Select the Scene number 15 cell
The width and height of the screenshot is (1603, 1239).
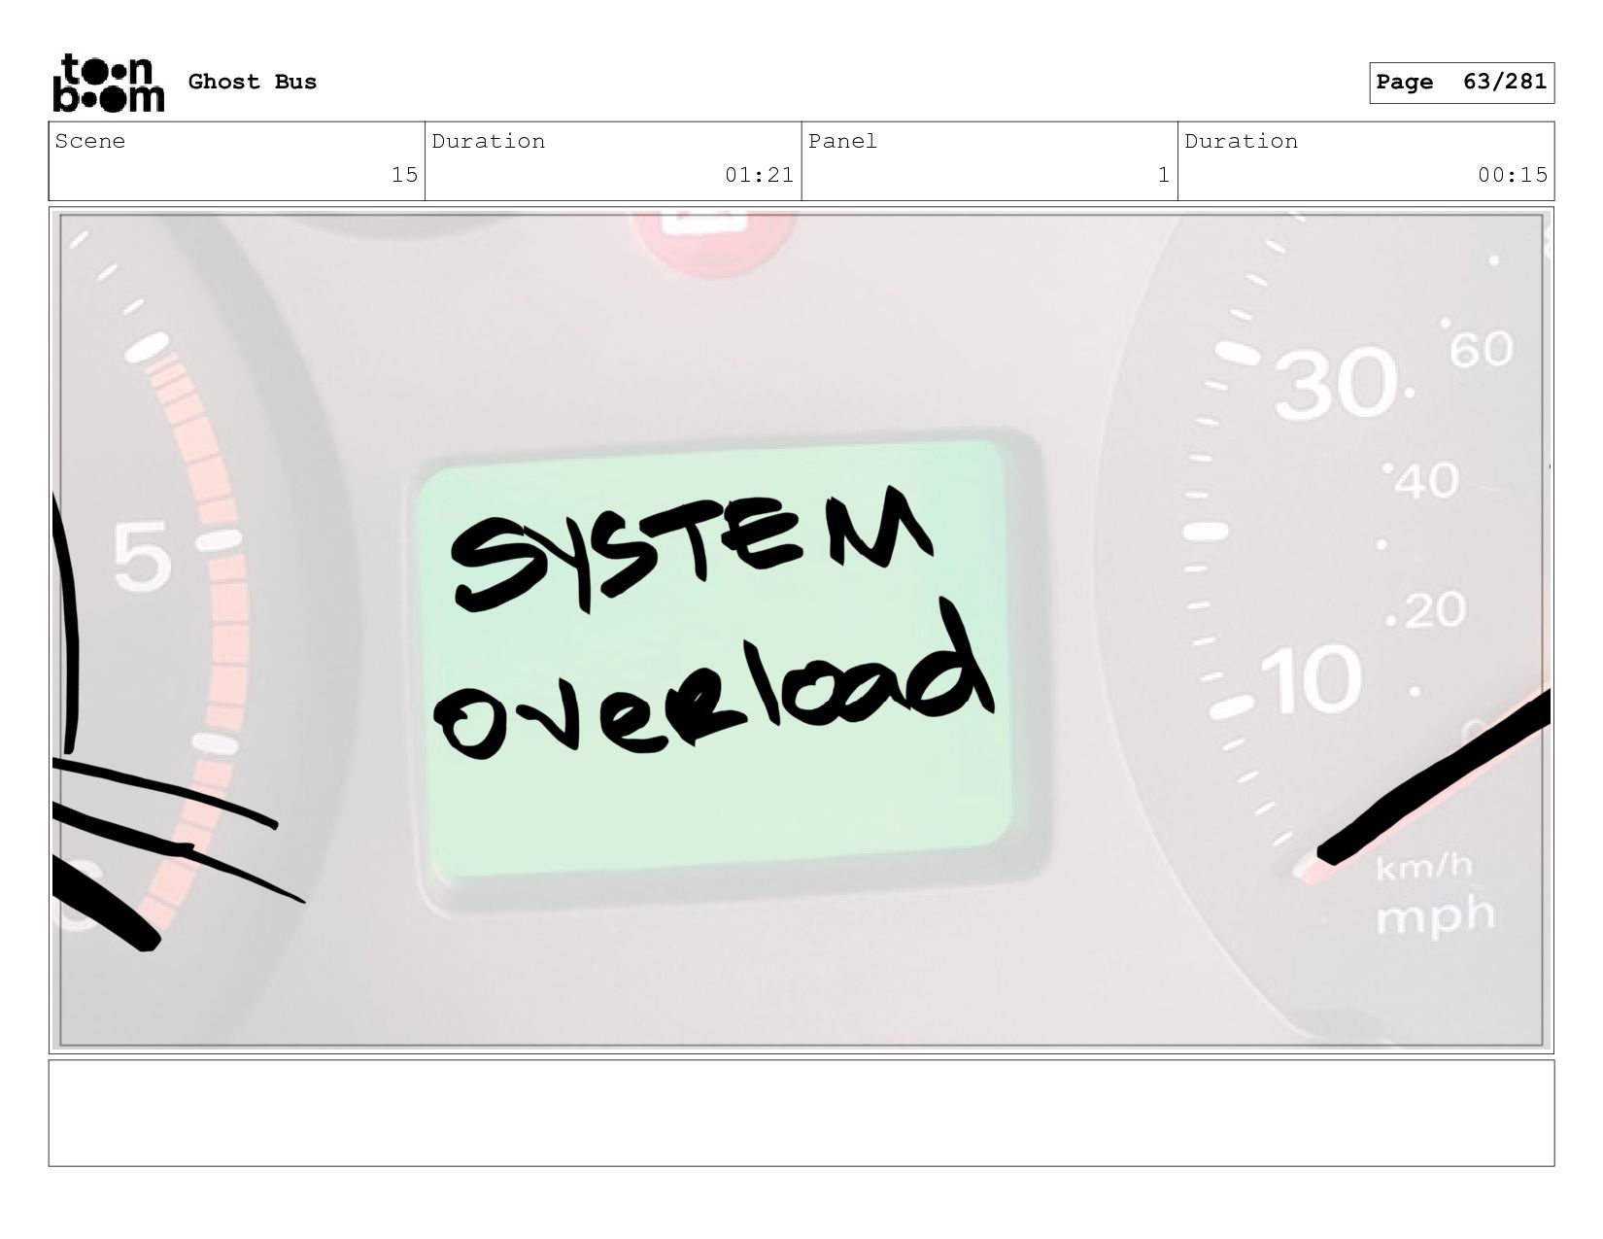(x=237, y=161)
